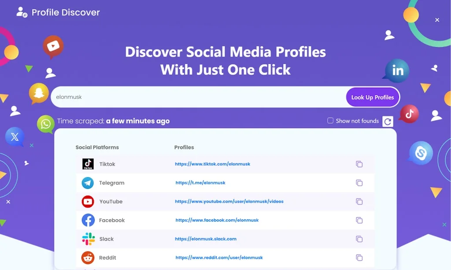This screenshot has width=451, height=270.
Task: Click the Profile Discover logo icon
Action: point(20,12)
